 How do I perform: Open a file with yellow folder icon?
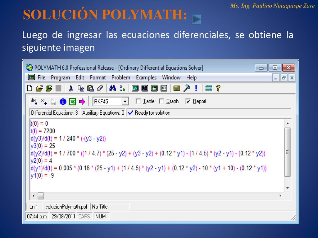point(39,88)
